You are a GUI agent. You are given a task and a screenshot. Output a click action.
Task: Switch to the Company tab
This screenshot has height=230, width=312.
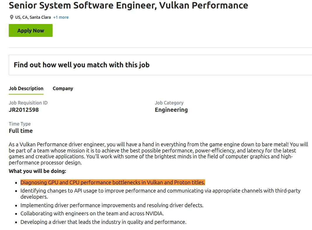pos(63,88)
